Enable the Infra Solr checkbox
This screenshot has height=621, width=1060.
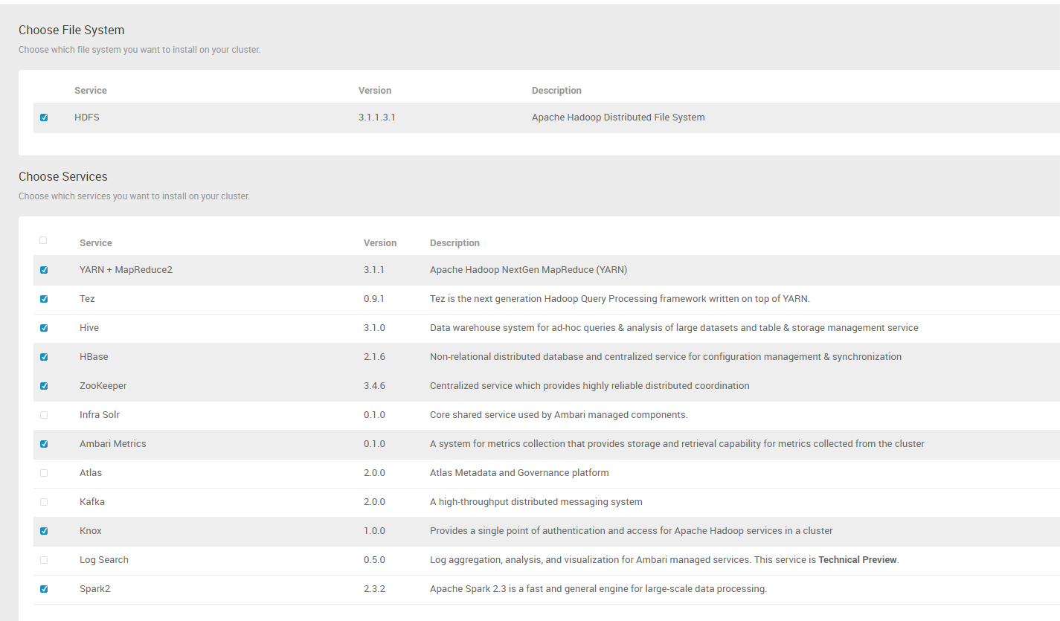(x=44, y=415)
